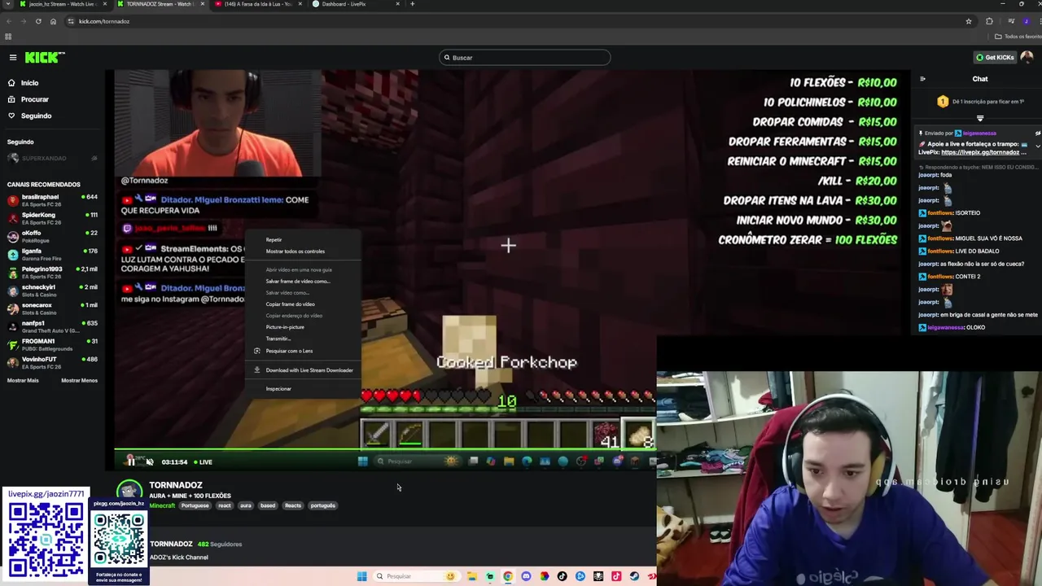Open browser extensions puzzle icon
The width and height of the screenshot is (1042, 586).
pyautogui.click(x=989, y=21)
